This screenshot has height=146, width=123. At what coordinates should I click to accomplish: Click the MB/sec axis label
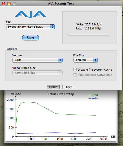[x=16, y=94]
